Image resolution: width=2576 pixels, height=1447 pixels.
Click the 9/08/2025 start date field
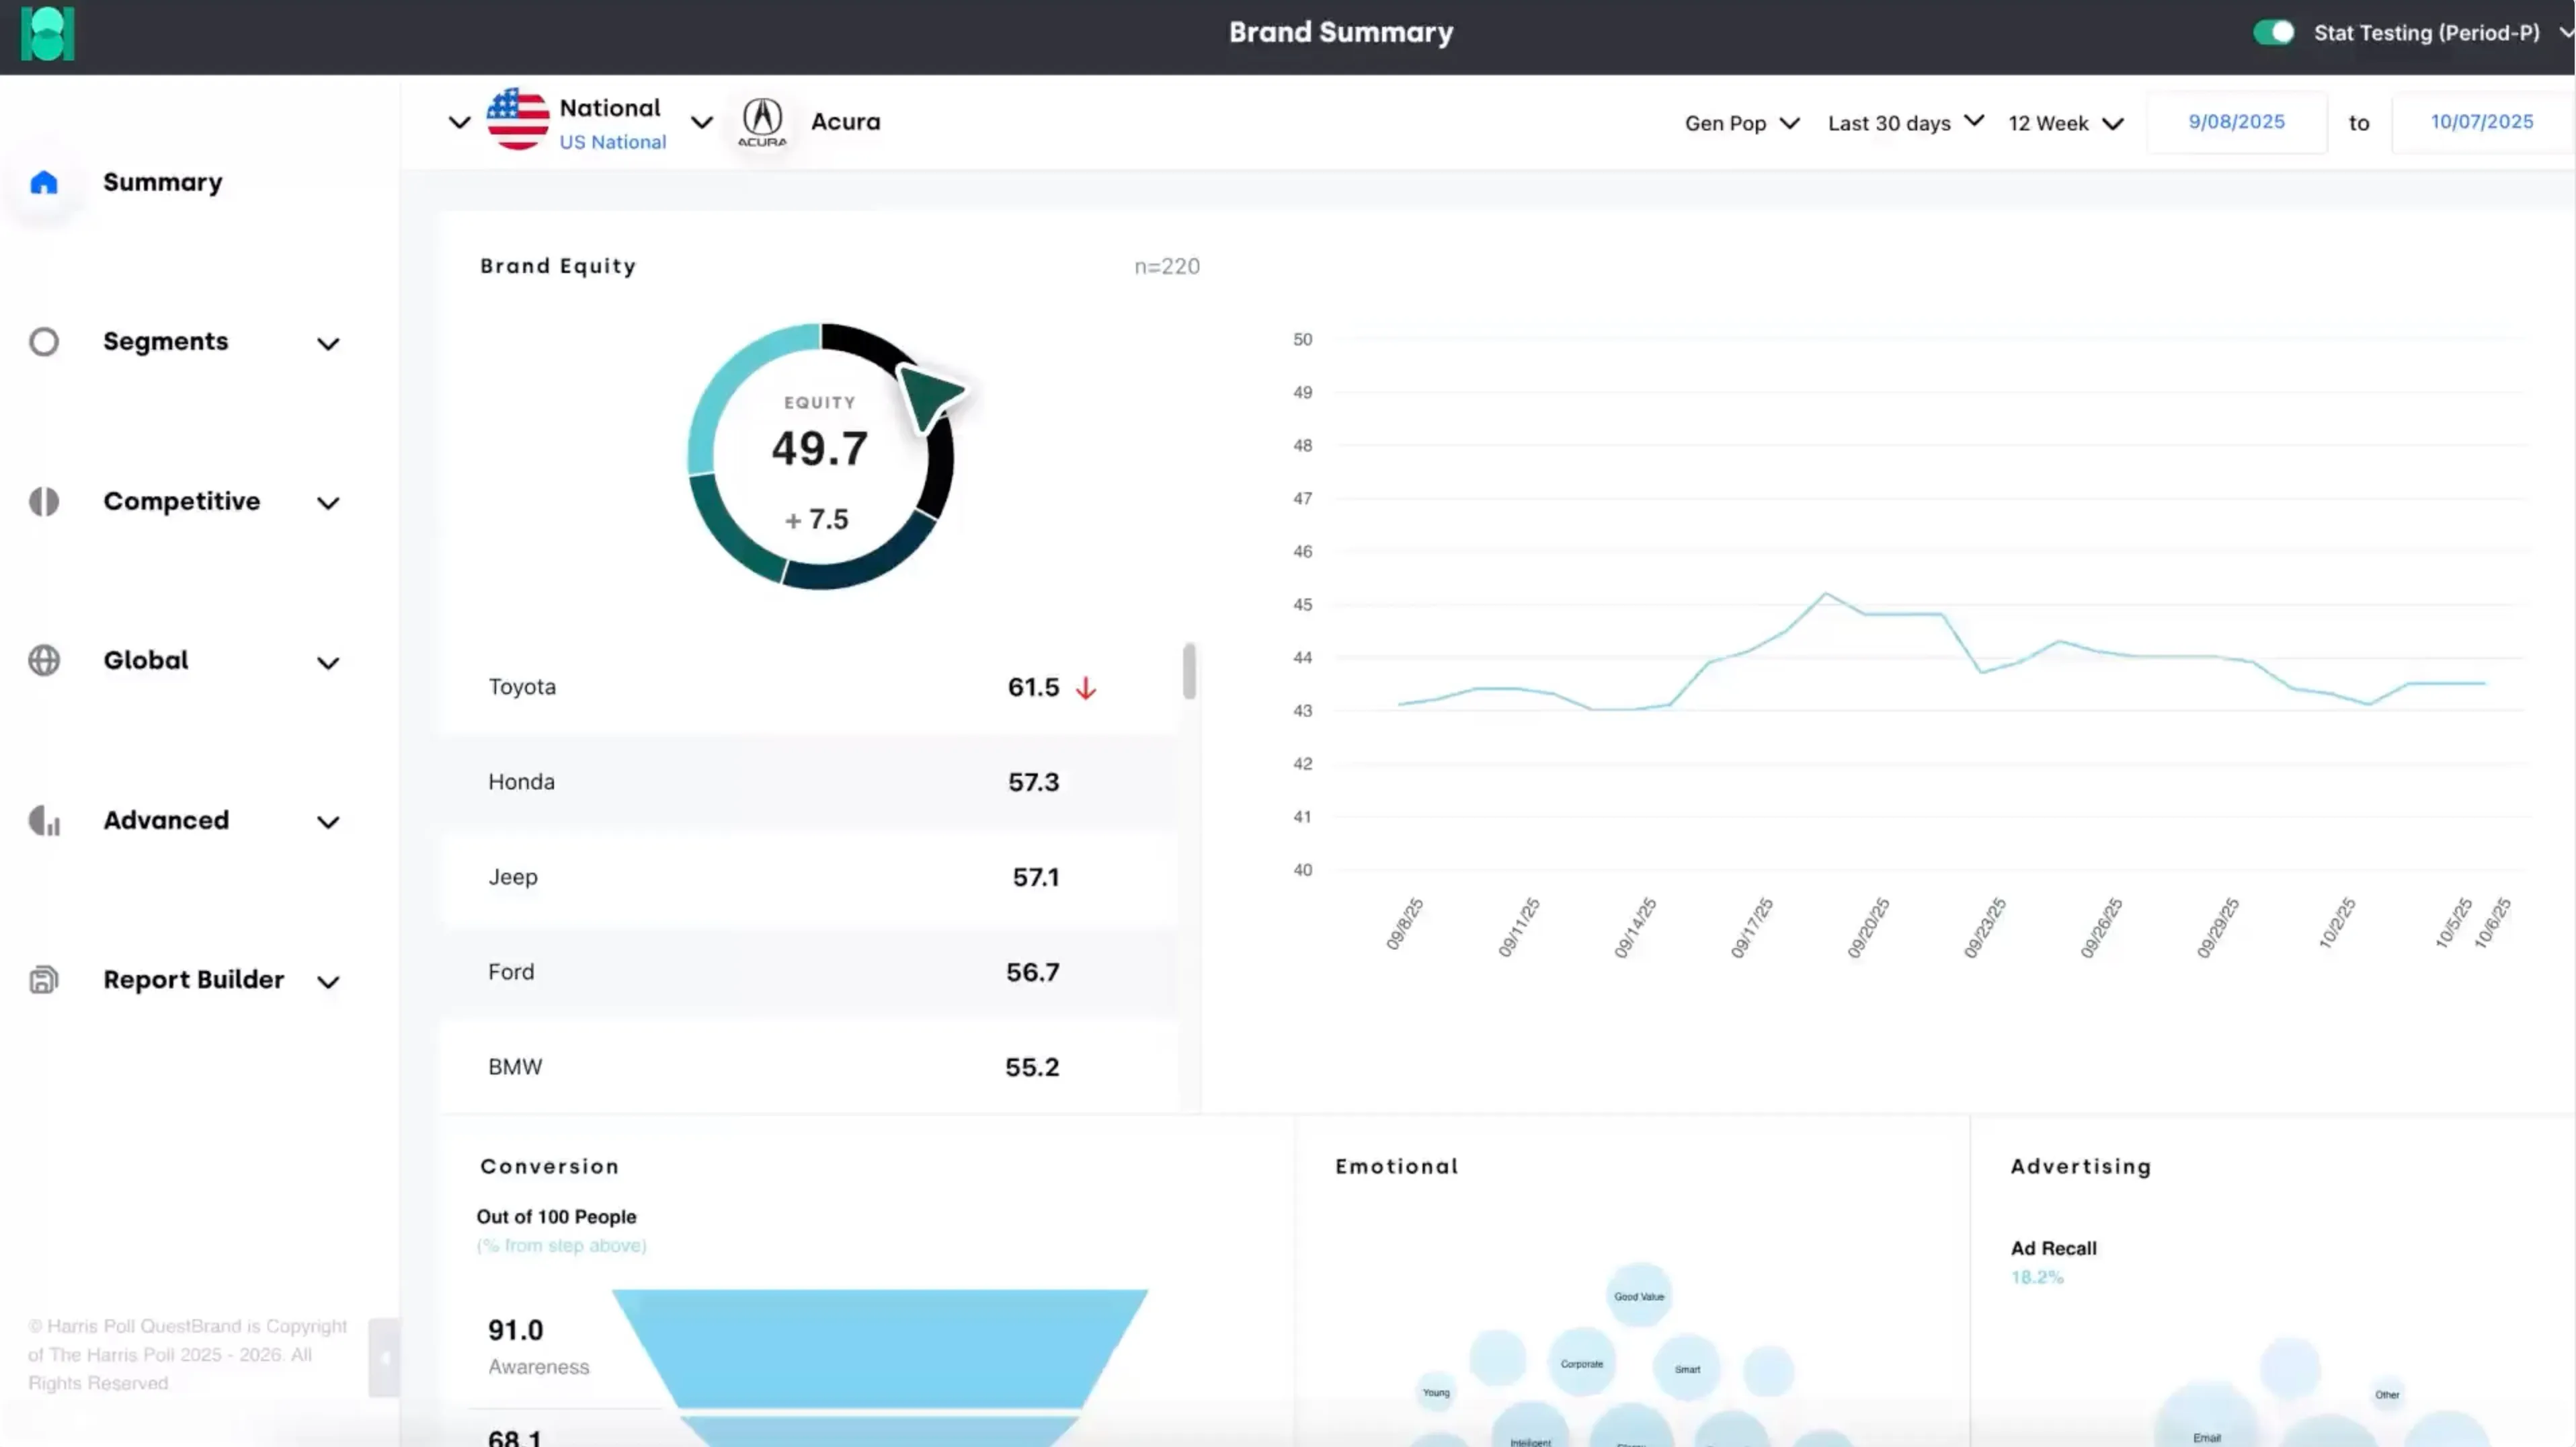(2236, 122)
